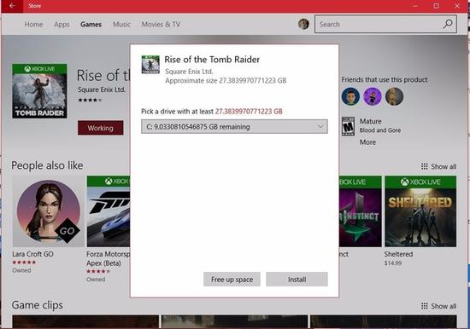Click the third game clip thumbnail
Viewport: 470px width, 329px height.
384,321
